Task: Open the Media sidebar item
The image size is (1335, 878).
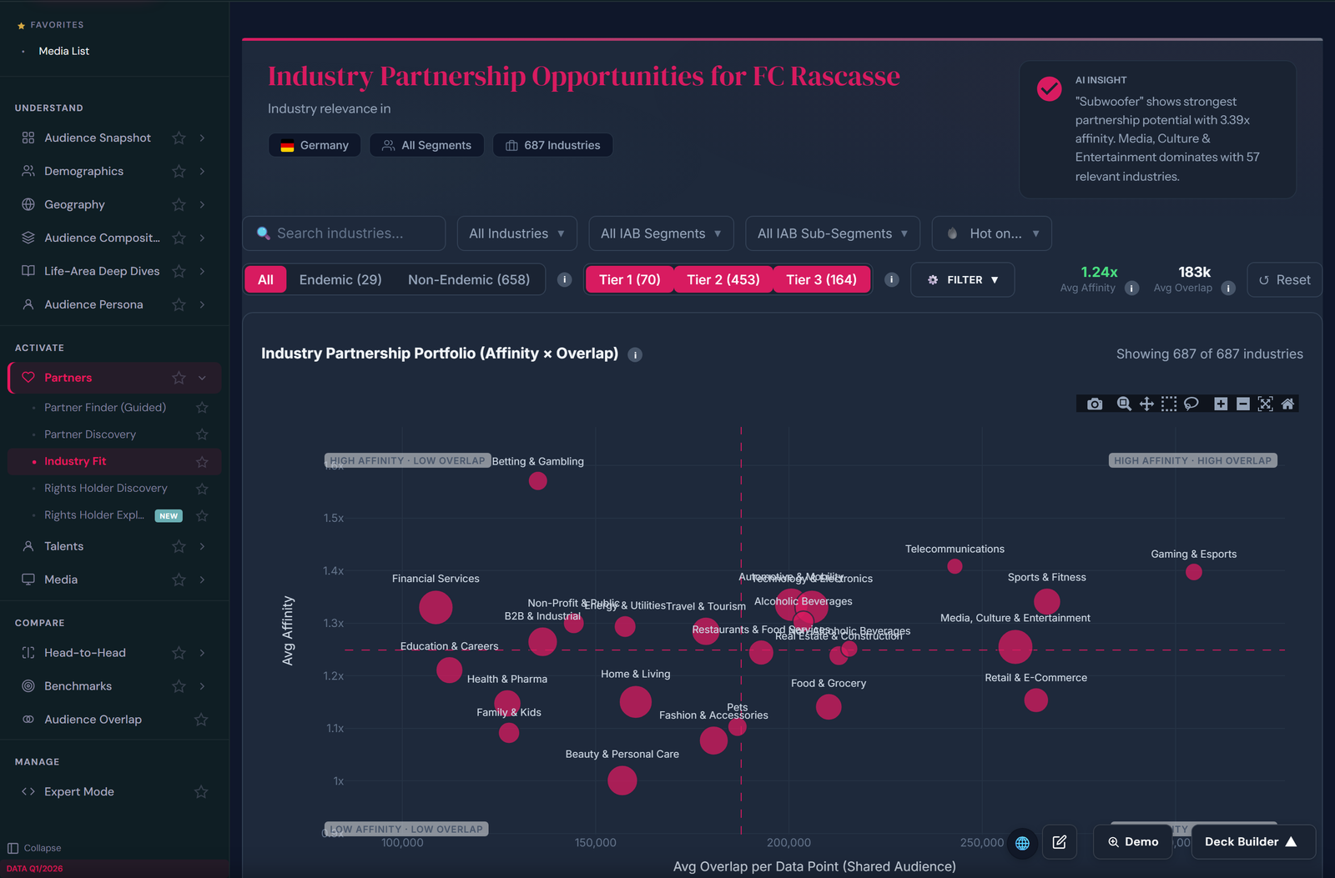Action: click(x=61, y=579)
